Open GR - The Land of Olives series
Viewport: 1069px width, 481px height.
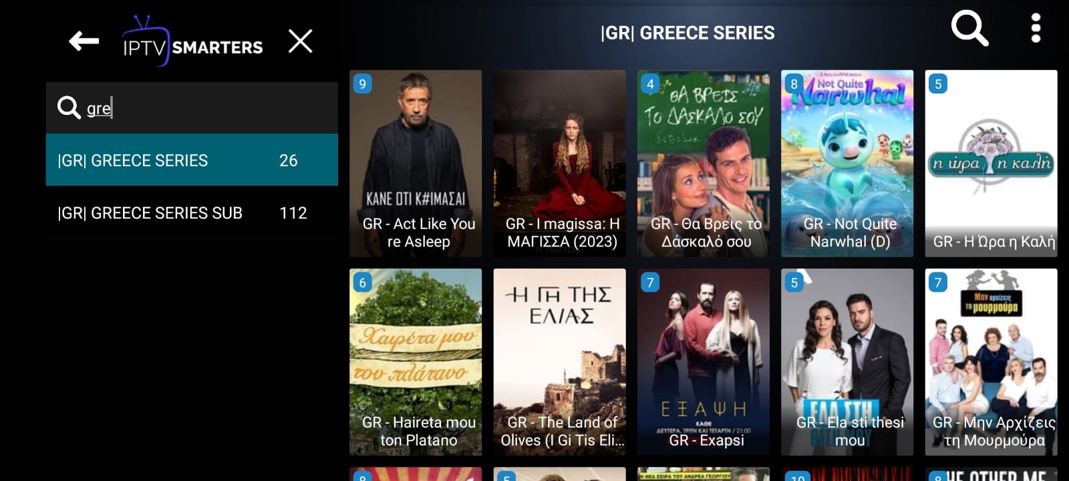[x=560, y=362]
